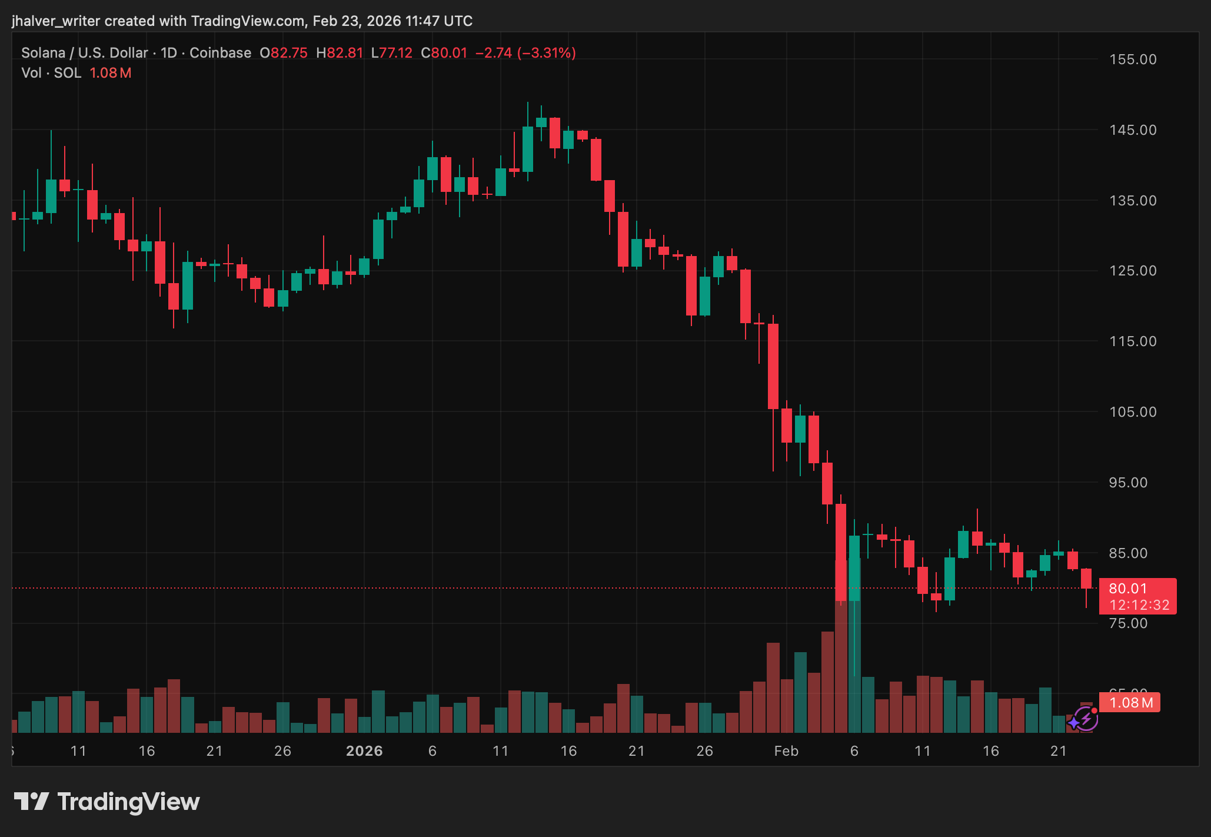The width and height of the screenshot is (1211, 837).
Task: Click the 1.08 M volume value in the legend
Action: [x=111, y=73]
